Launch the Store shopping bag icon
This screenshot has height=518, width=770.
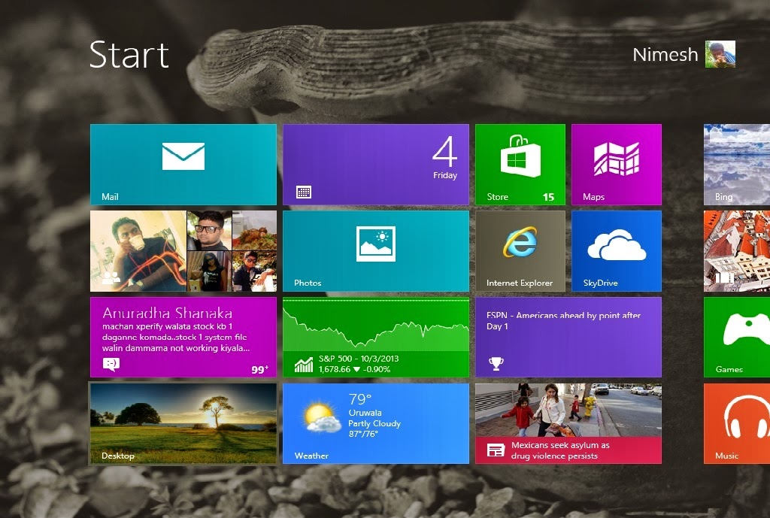coord(520,156)
